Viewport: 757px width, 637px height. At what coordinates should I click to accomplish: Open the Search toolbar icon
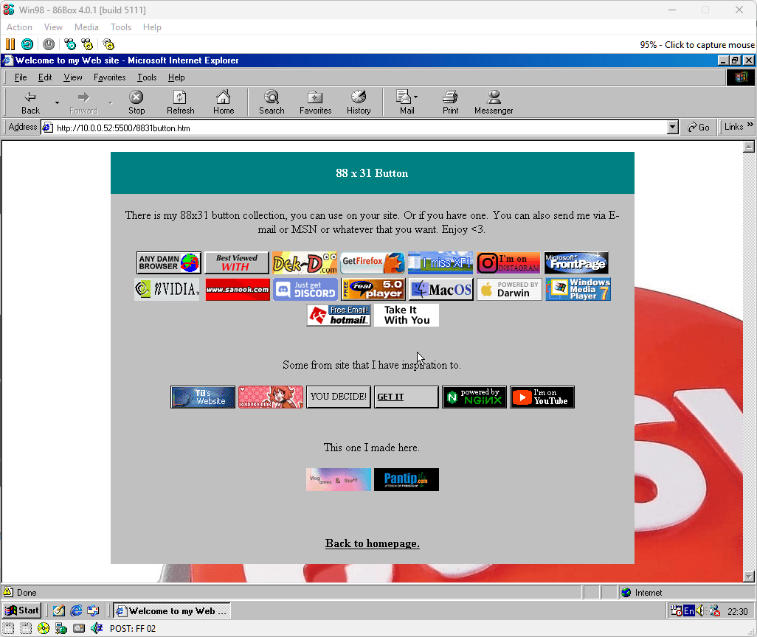coord(271,102)
